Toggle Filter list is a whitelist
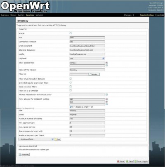The image size is (165, 167). [x=71, y=90]
